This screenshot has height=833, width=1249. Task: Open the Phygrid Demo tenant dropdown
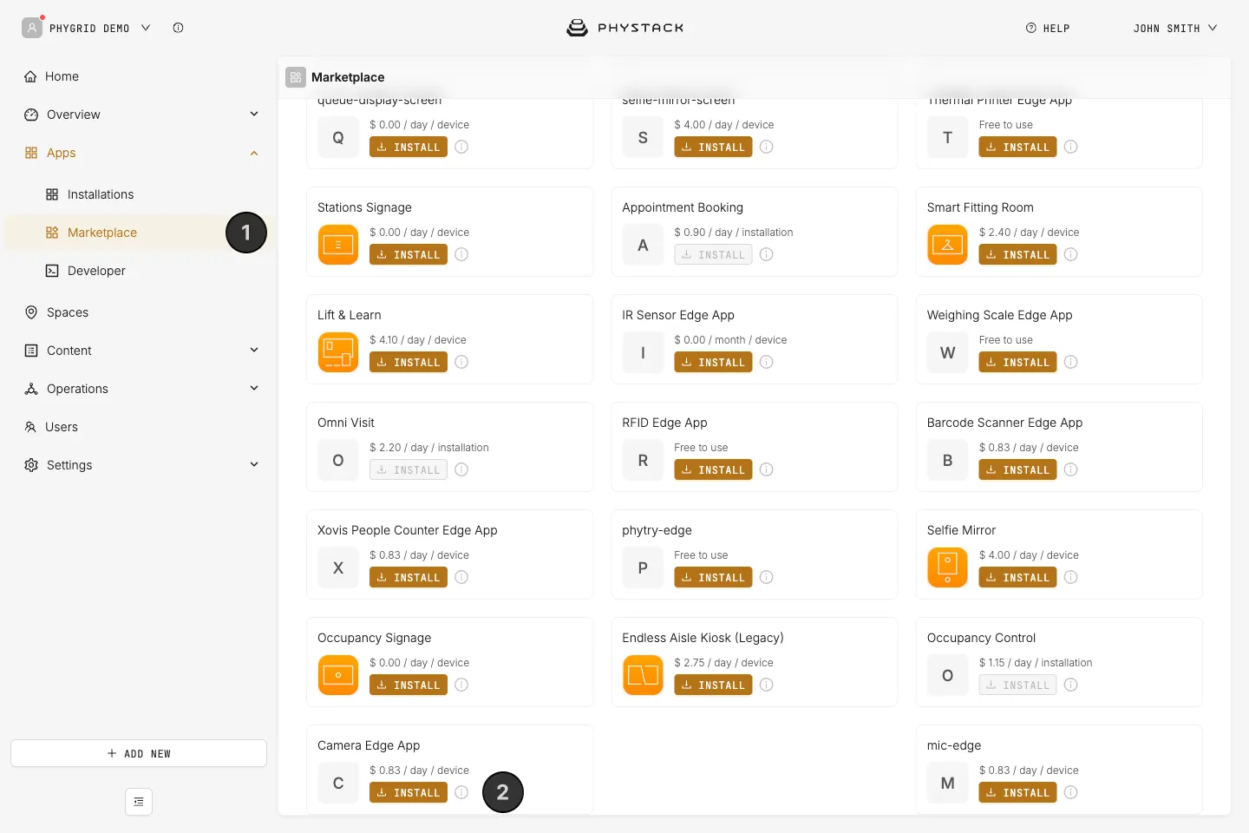click(87, 28)
